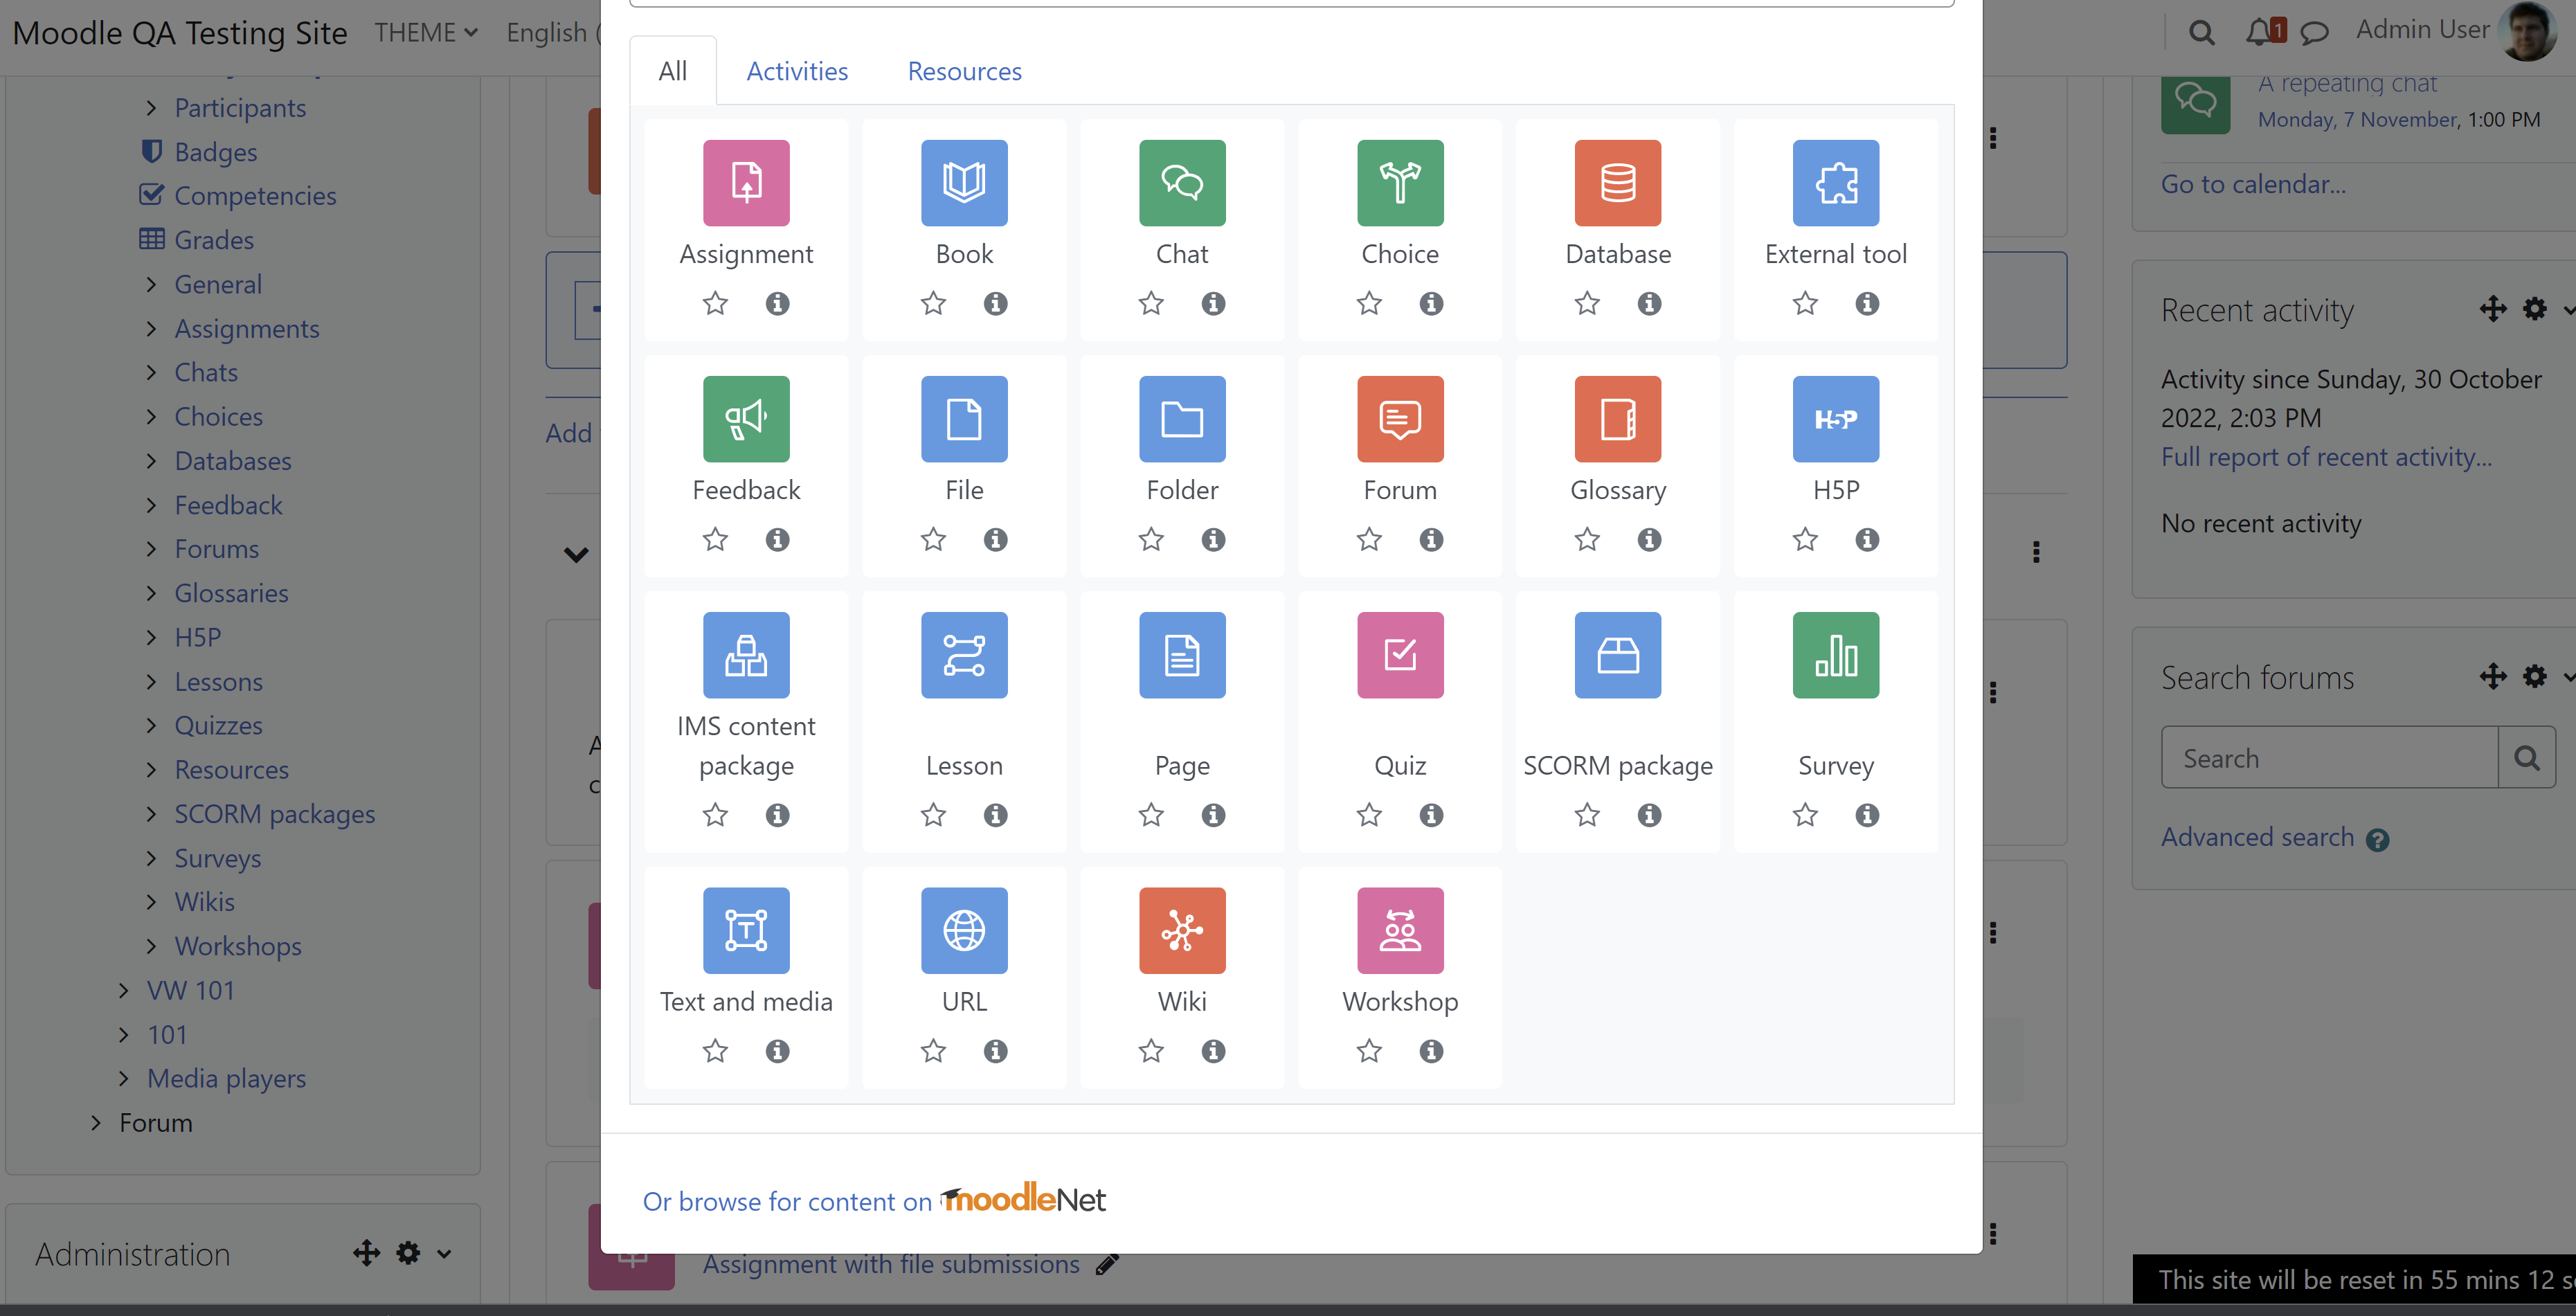The height and width of the screenshot is (1316, 2576).
Task: Star the URL resource
Action: pyautogui.click(x=933, y=1051)
